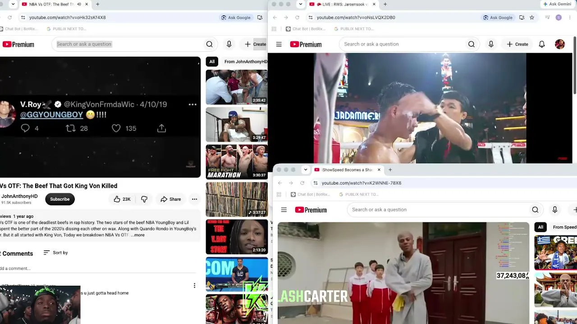Close the LIVE : RWS browser tab
Viewport: 577px width, 324px height.
(374, 4)
